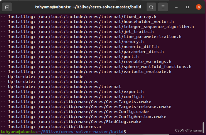Click the parameter_dims.h install line

coord(82,52)
